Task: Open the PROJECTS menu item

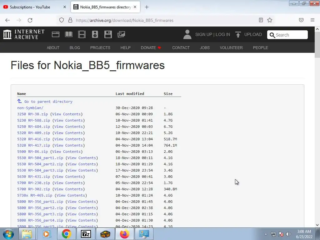Action: (100, 48)
